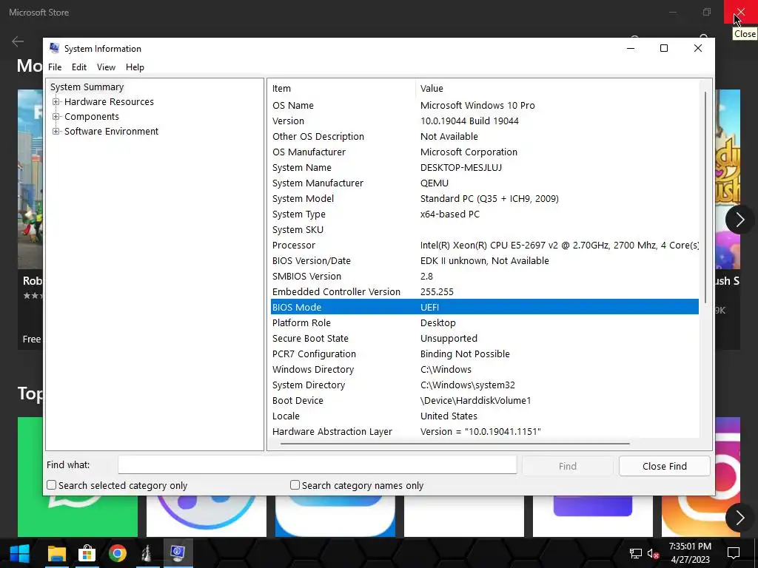The image size is (758, 568).
Task: Enable Search selected category only checkbox
Action: [51, 485]
